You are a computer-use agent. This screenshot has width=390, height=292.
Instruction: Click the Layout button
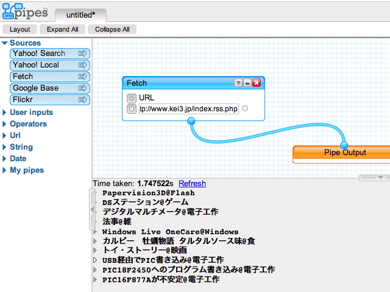(x=19, y=29)
